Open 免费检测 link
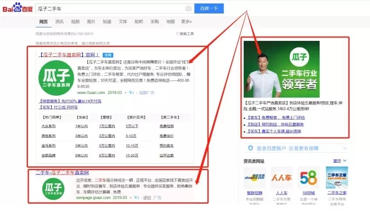Image resolution: width=370 pixels, height=212 pixels. tap(166, 126)
